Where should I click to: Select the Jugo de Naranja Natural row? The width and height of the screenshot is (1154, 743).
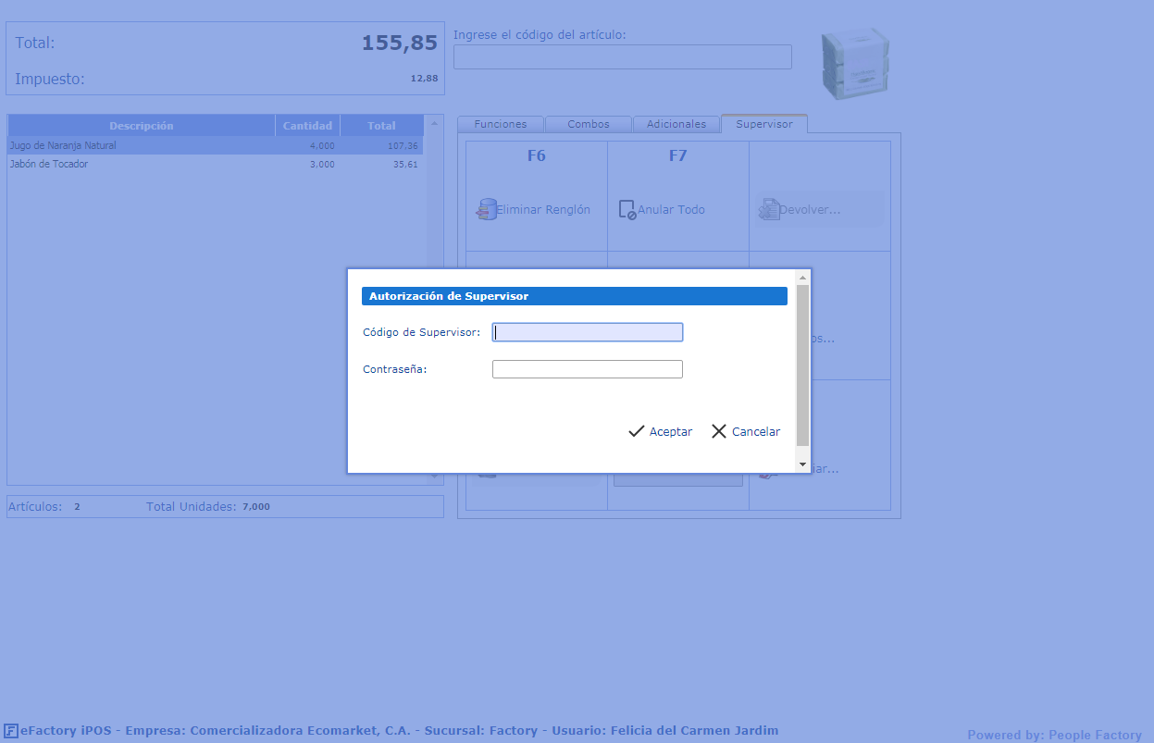[x=139, y=146]
